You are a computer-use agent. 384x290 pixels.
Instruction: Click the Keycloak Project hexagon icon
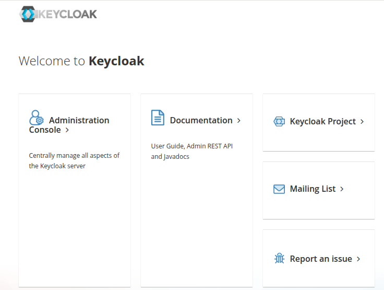(x=279, y=121)
